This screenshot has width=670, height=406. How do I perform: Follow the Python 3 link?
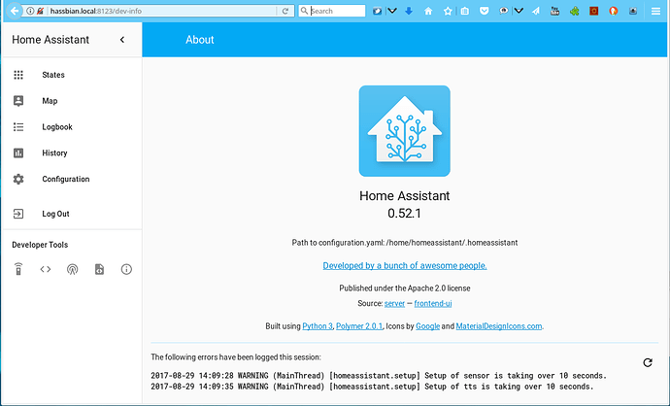point(318,326)
